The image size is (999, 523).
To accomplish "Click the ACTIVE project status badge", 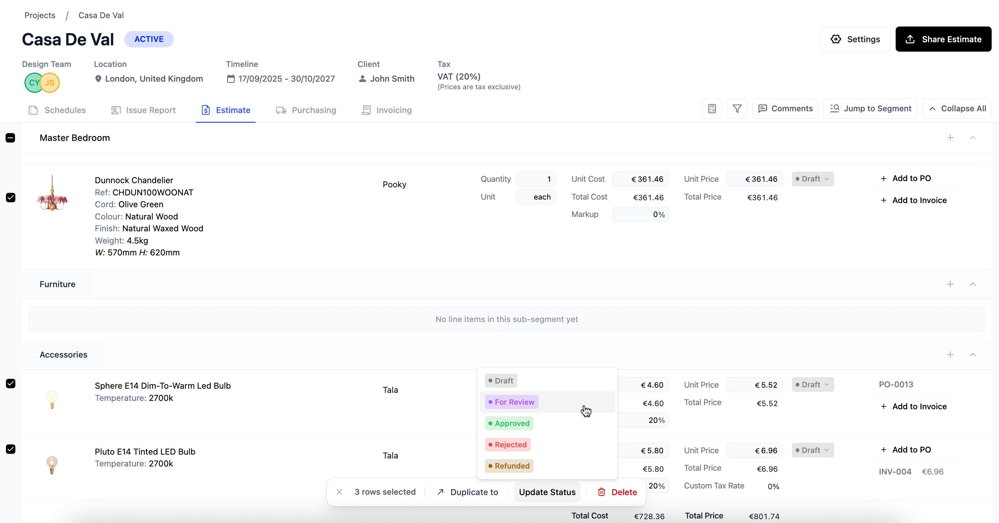I will pyautogui.click(x=149, y=39).
